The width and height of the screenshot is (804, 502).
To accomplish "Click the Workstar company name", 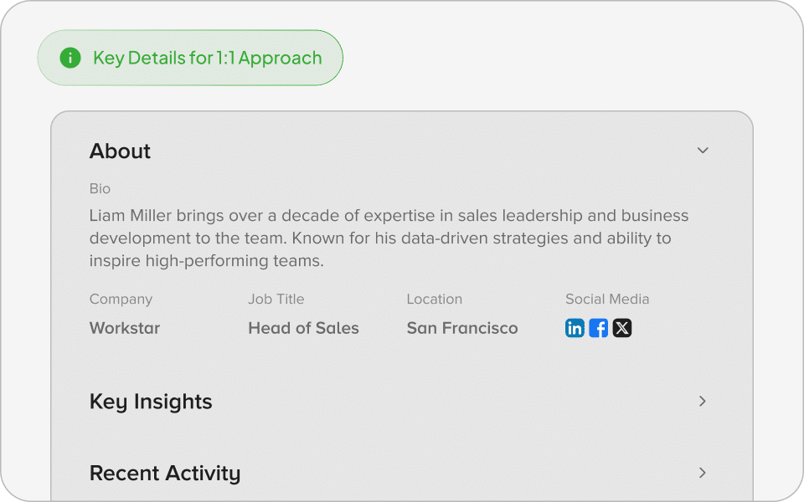I will click(125, 329).
